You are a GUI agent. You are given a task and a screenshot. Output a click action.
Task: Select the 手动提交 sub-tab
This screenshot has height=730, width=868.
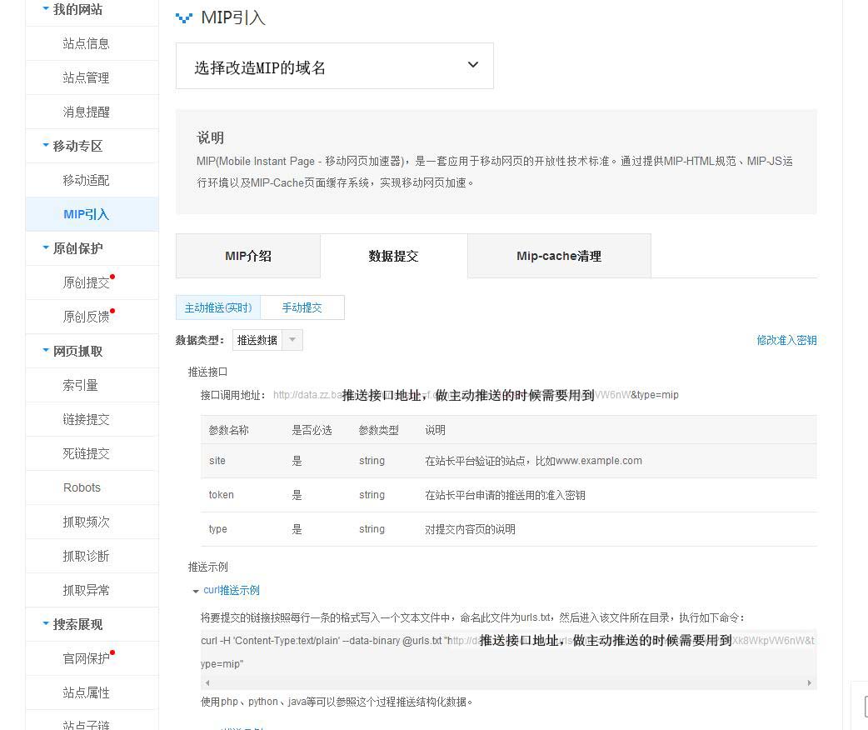(x=302, y=307)
